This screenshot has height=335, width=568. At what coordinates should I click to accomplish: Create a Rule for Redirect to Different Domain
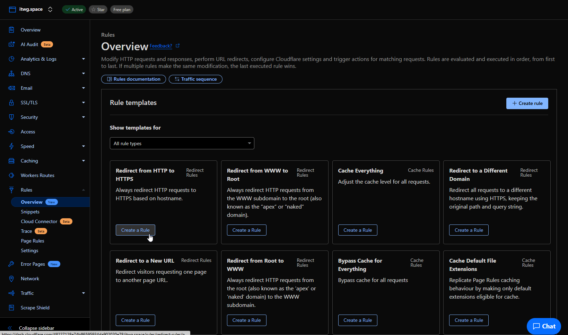(x=469, y=230)
